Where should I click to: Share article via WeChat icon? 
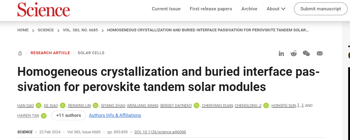[x=306, y=54]
